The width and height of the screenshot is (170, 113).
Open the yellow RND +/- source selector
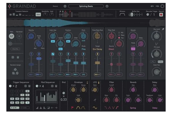point(97,74)
